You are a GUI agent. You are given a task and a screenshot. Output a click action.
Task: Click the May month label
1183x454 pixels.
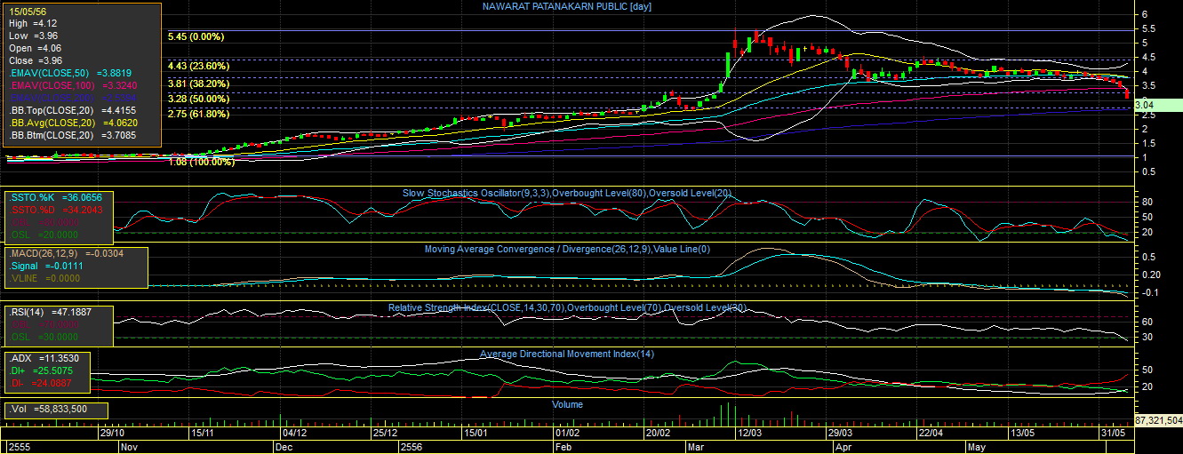[978, 447]
